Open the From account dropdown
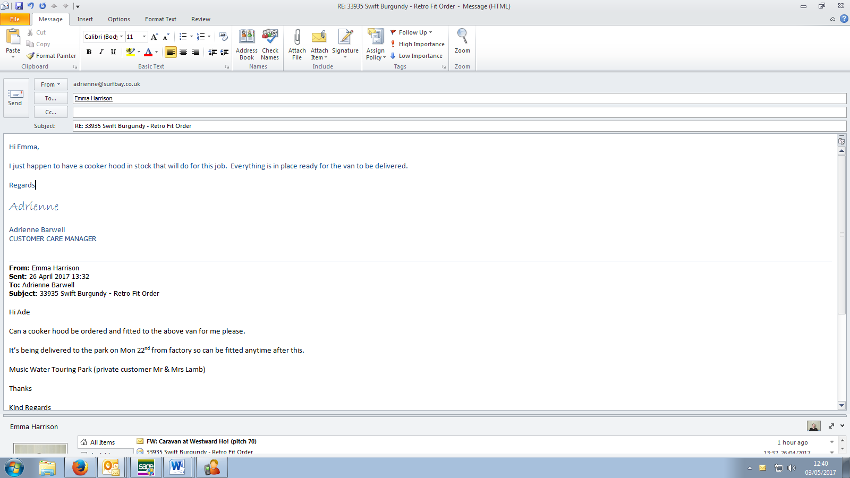 pyautogui.click(x=50, y=84)
